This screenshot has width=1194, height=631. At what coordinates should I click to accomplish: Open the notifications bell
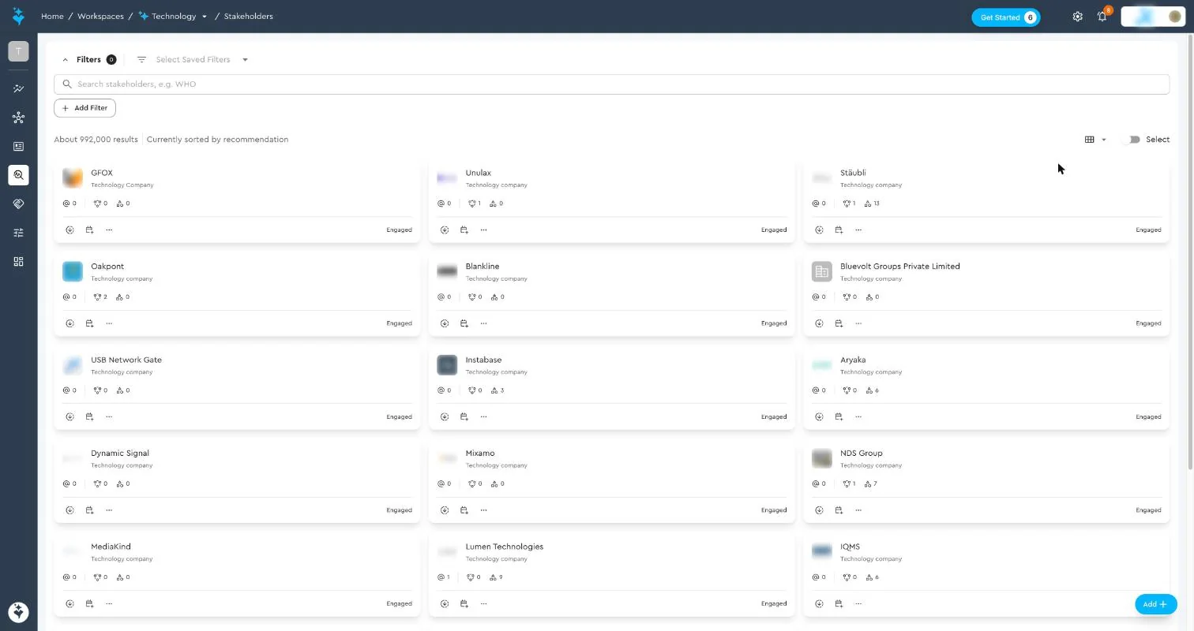pyautogui.click(x=1102, y=17)
